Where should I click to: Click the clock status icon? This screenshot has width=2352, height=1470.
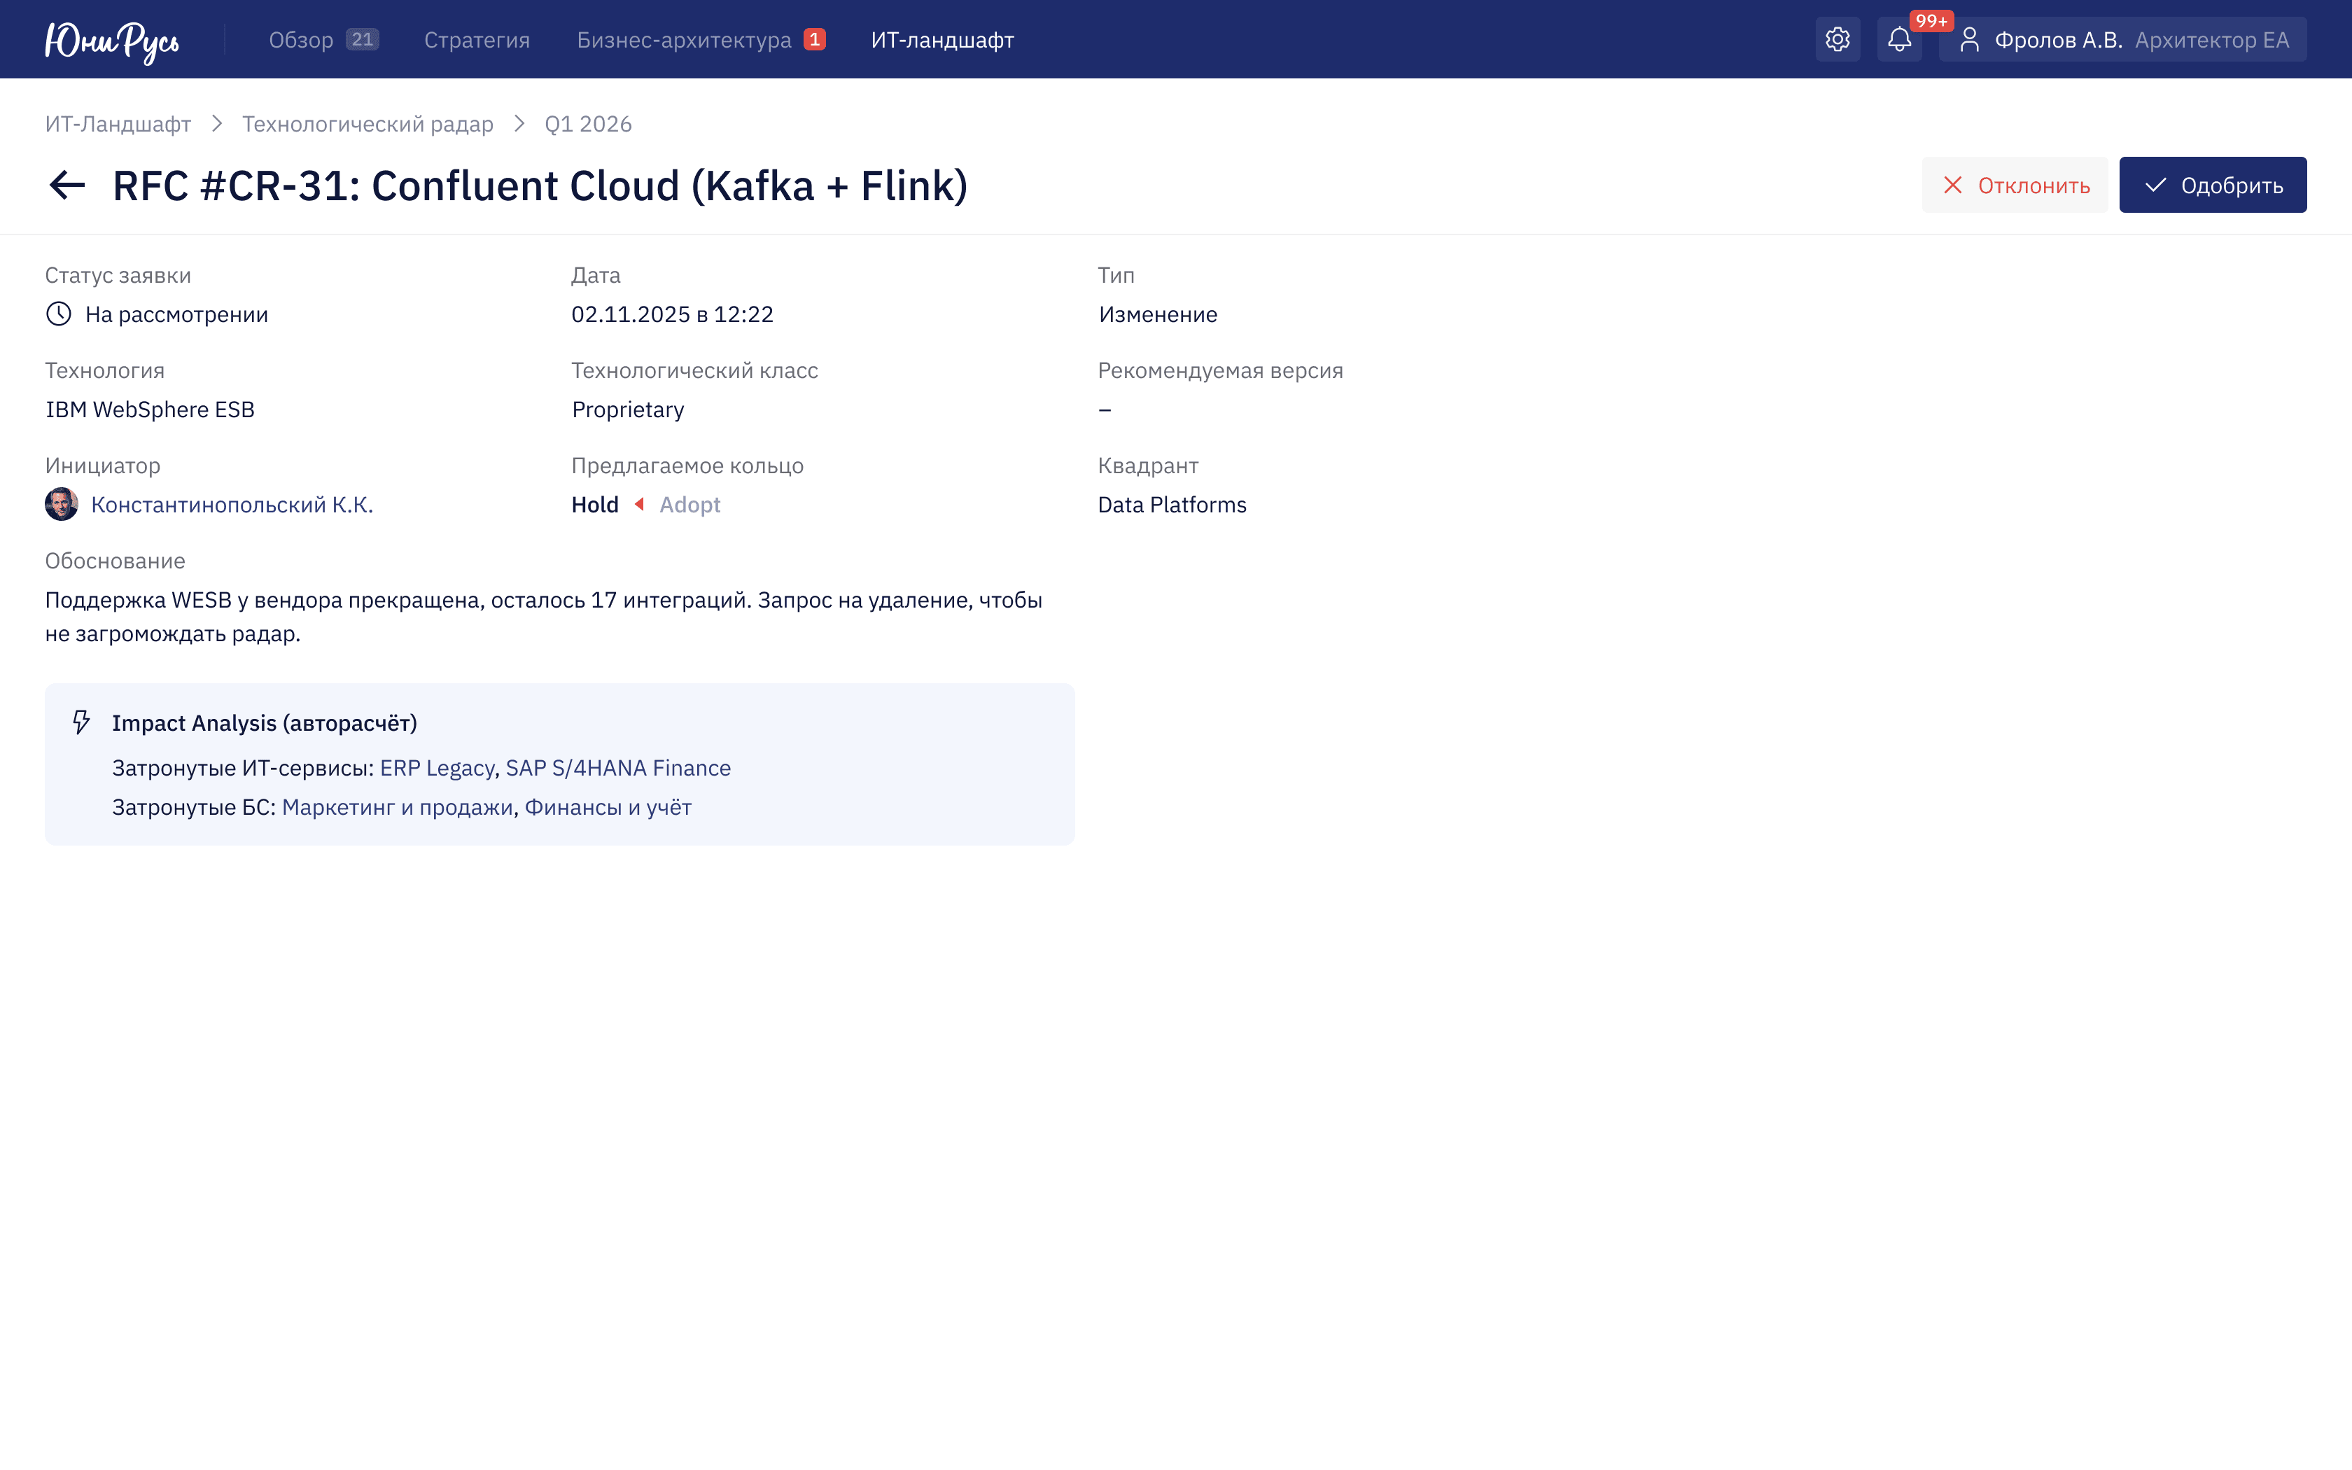59,314
